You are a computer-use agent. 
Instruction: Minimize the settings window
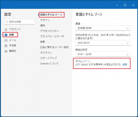[117, 5]
